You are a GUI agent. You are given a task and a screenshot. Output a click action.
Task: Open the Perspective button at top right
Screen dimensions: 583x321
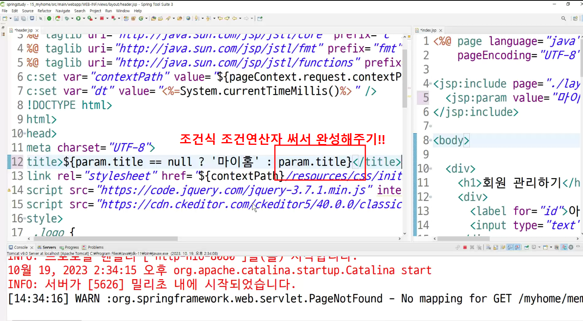point(575,18)
